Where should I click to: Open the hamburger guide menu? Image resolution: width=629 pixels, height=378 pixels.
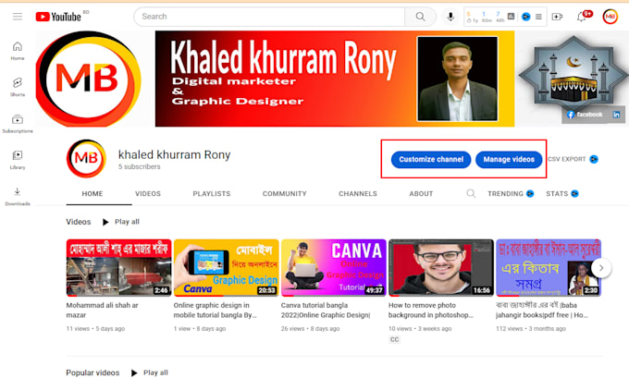point(18,17)
